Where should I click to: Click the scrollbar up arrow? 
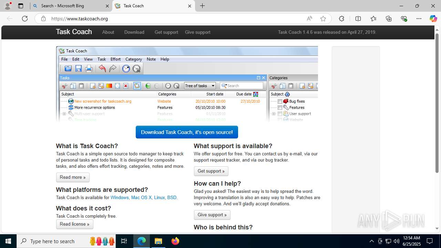pos(437,29)
